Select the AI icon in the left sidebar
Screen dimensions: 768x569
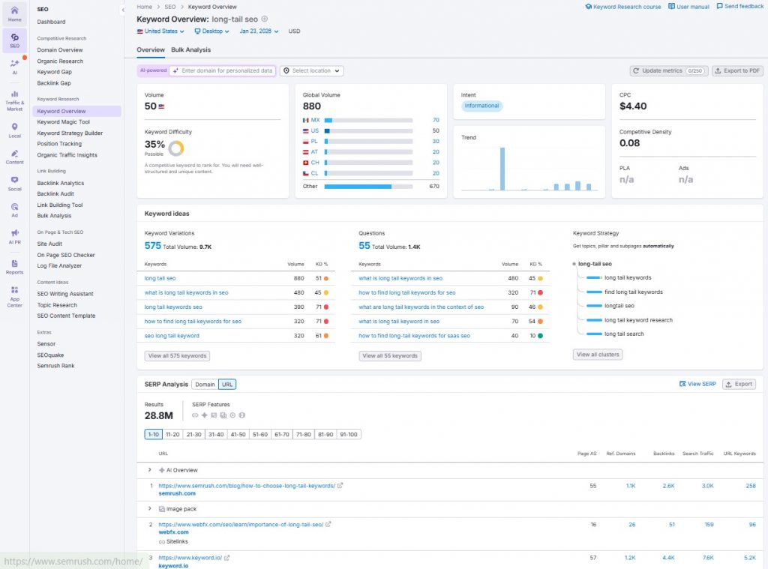click(x=15, y=67)
